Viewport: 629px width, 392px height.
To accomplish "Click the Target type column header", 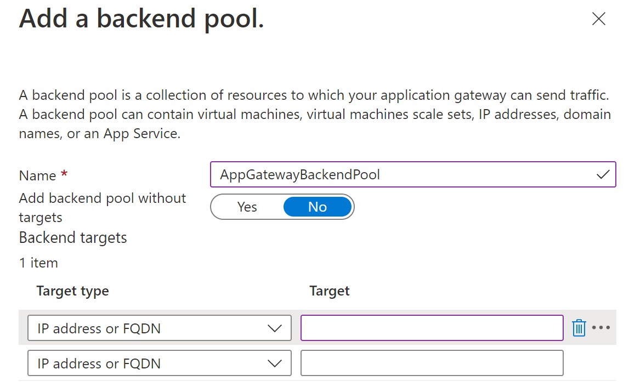I will [x=72, y=291].
